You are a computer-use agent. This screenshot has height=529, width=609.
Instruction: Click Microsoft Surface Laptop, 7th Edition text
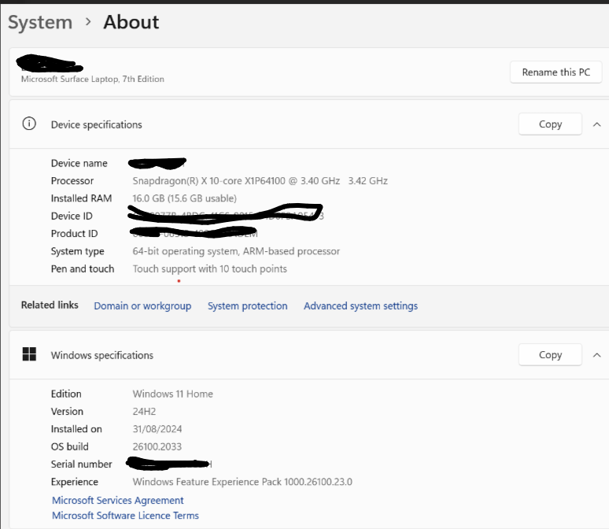tap(92, 79)
